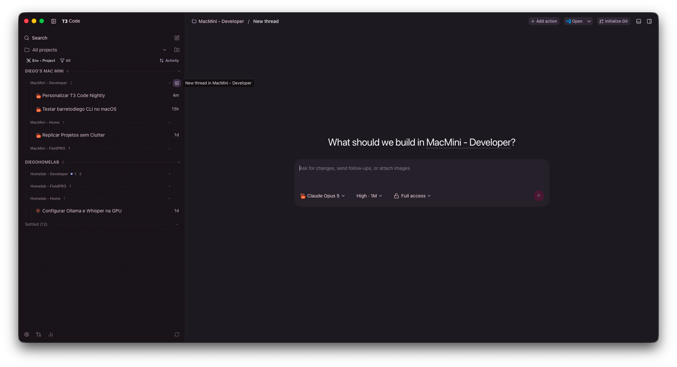Expand the Open button's dropdown arrow
Screen dimensions: 677x367
[589, 21]
